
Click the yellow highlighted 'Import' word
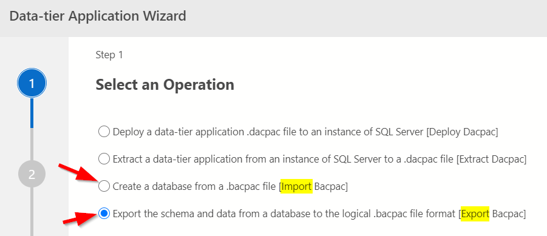click(x=296, y=187)
